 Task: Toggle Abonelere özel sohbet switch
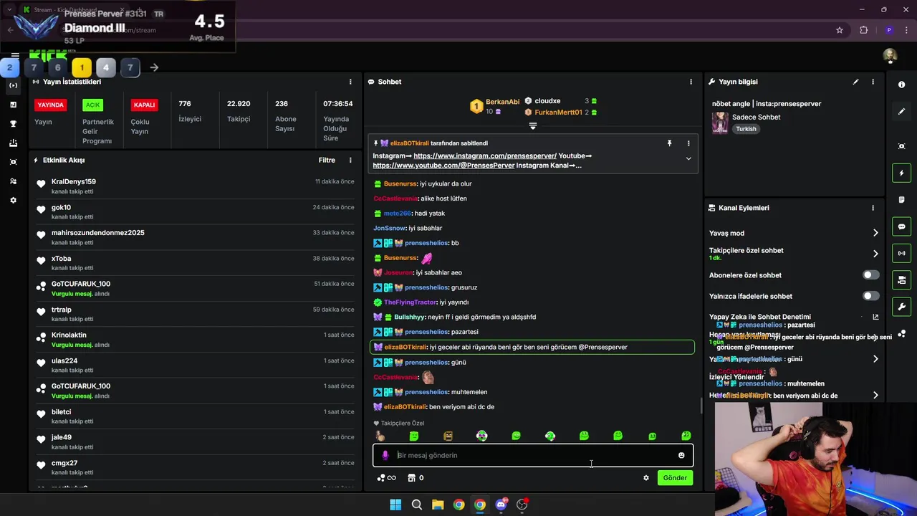point(870,275)
